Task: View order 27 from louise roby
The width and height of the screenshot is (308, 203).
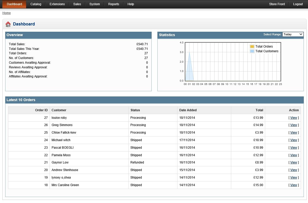Action: point(294,118)
